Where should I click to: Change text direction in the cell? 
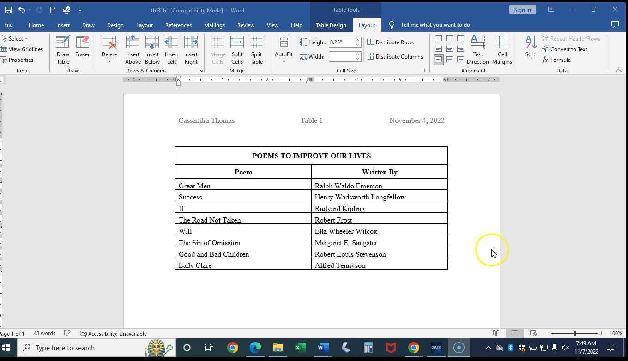click(x=478, y=49)
